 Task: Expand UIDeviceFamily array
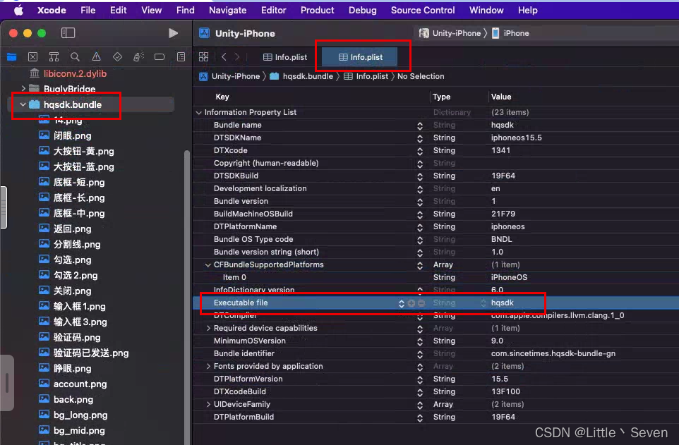pyautogui.click(x=208, y=404)
